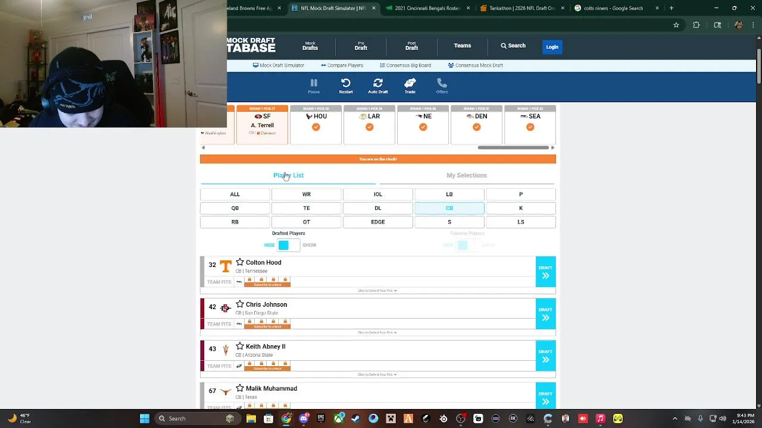
Task: Open site Search in the navbar
Action: [x=513, y=46]
